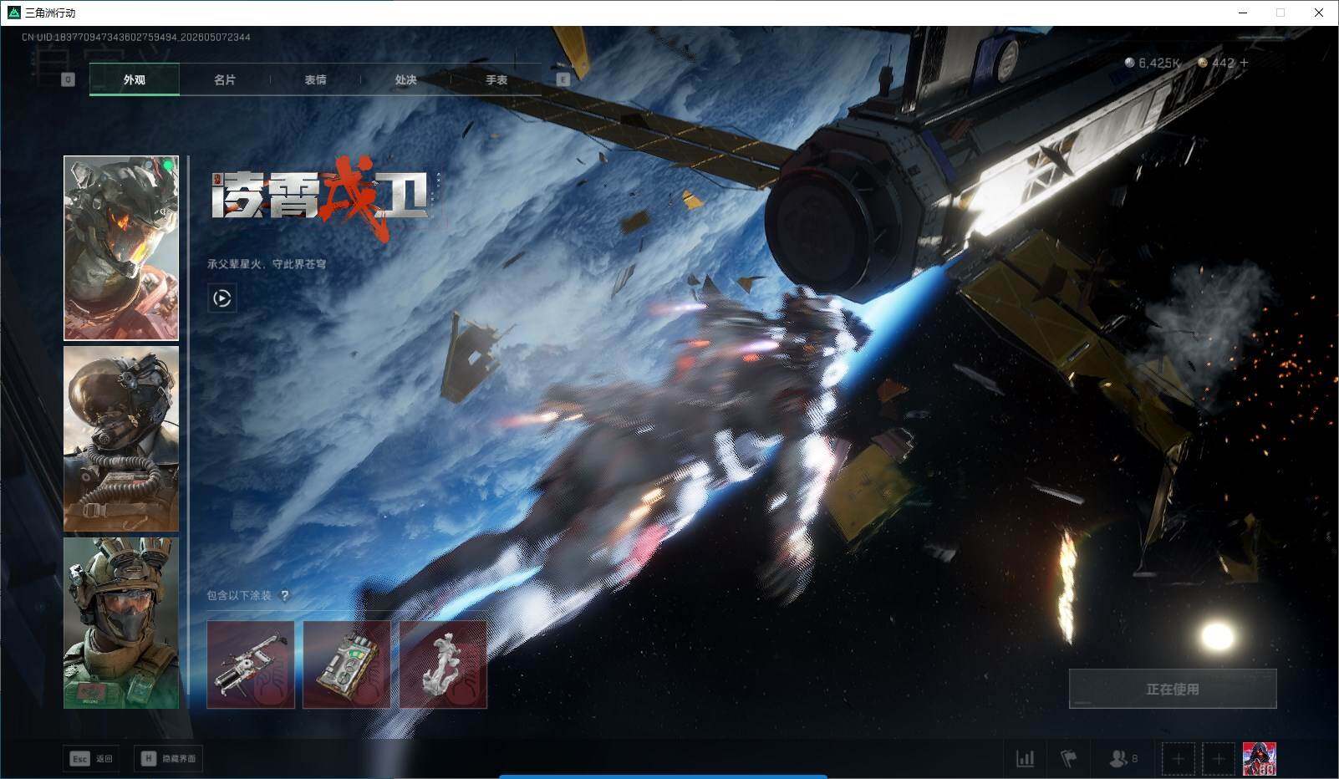1339x779 pixels.
Task: Select the masked green-vest soldier skin thumbnail
Action: (121, 623)
